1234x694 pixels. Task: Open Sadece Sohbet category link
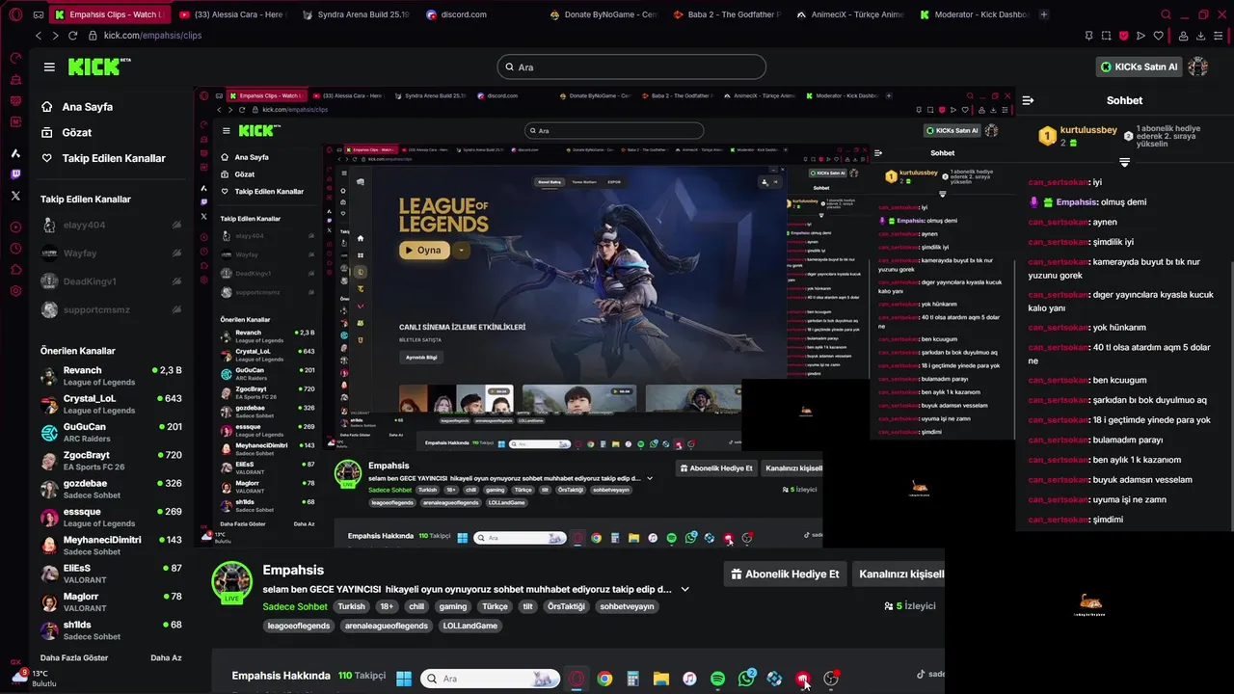(295, 606)
